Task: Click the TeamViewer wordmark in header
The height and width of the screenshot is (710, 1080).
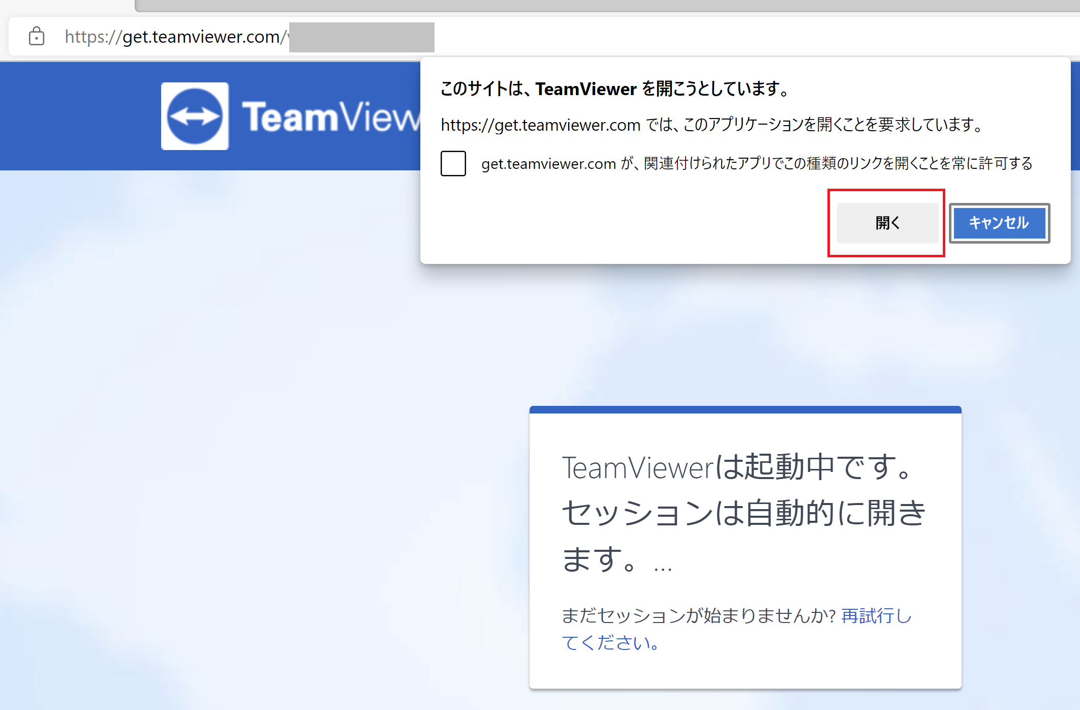Action: 330,117
